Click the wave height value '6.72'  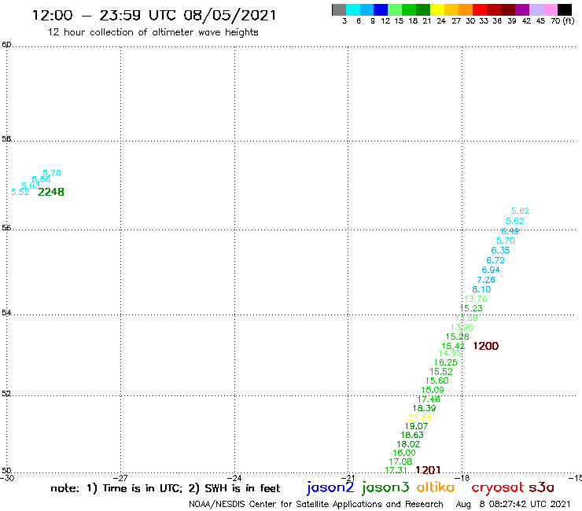[x=495, y=260]
